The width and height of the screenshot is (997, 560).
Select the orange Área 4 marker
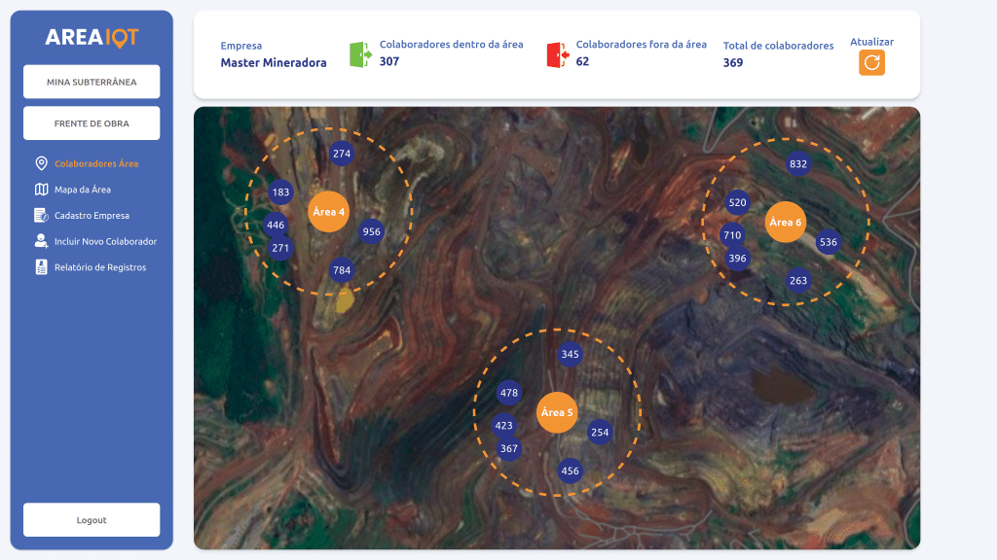(x=328, y=212)
